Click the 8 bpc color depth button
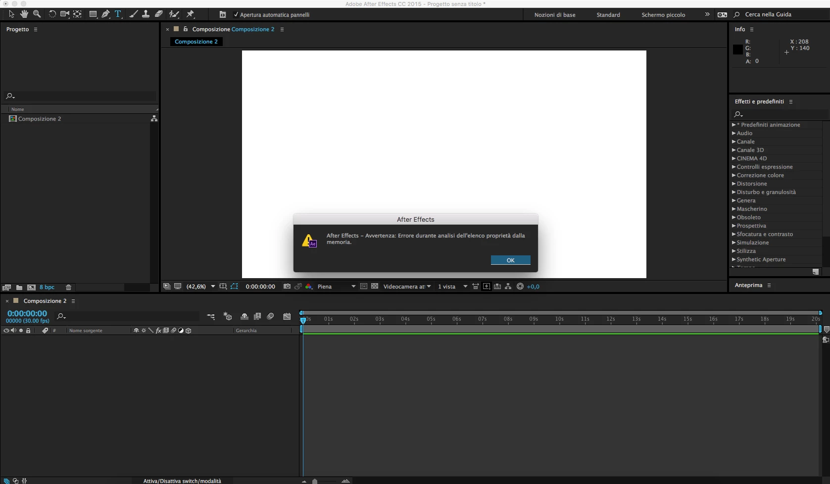This screenshot has height=484, width=830. point(47,287)
